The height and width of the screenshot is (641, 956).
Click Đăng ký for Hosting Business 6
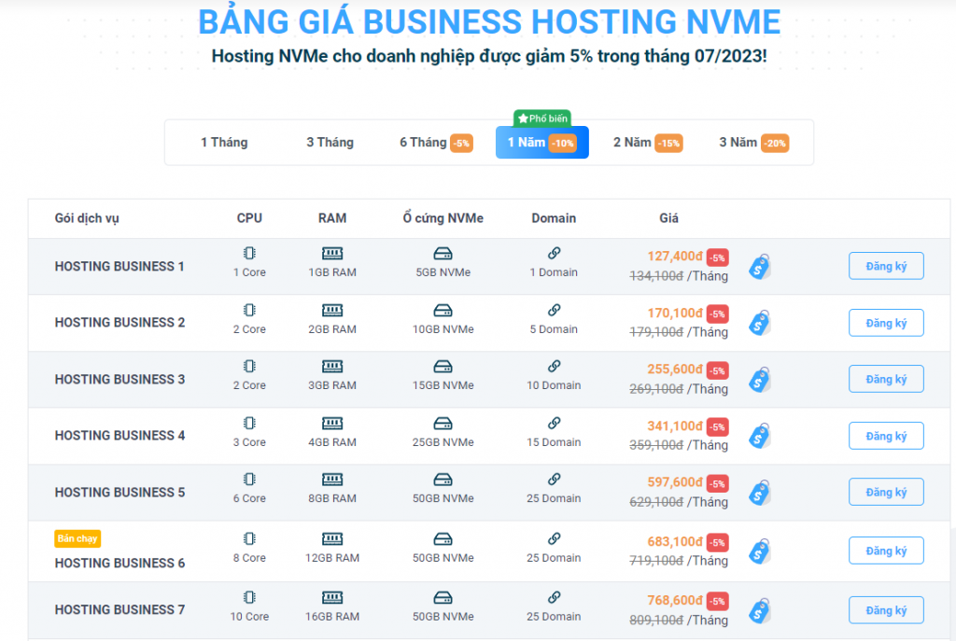coord(886,550)
